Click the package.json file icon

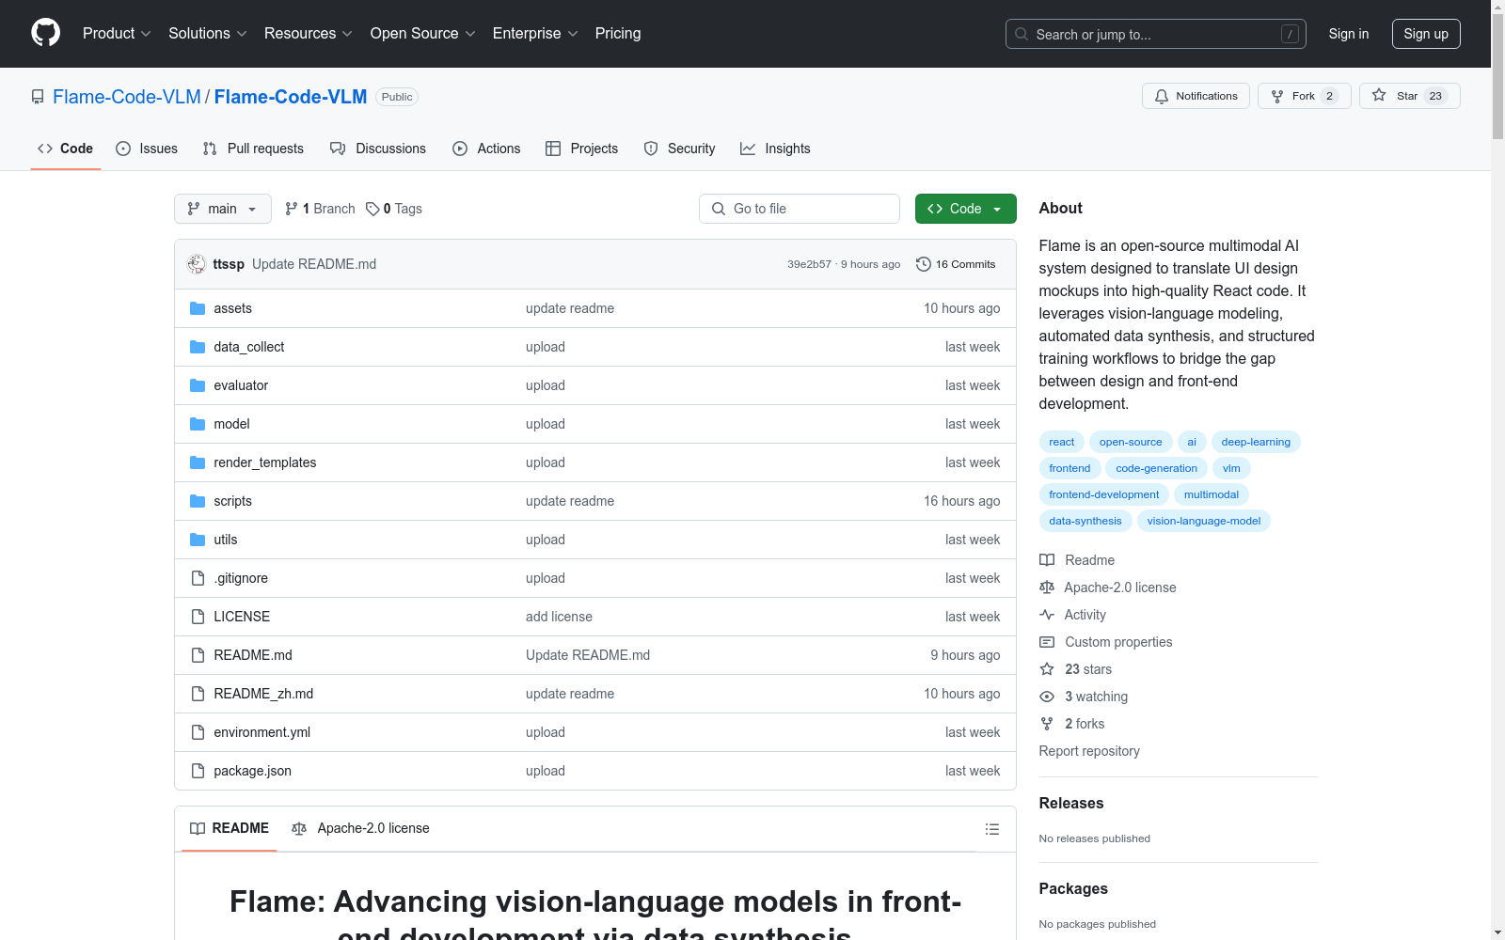[x=198, y=771]
